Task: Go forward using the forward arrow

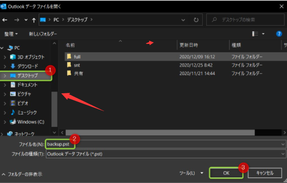Action: tap(17, 20)
